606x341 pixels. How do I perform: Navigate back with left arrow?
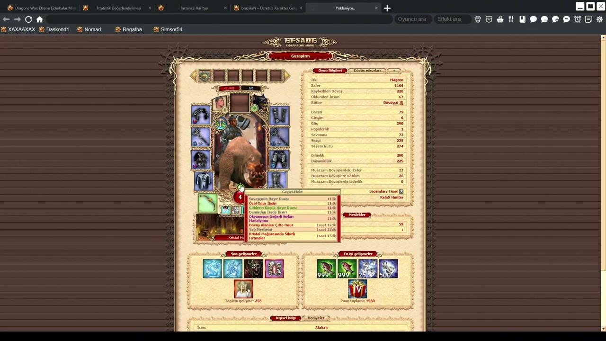pyautogui.click(x=6, y=19)
